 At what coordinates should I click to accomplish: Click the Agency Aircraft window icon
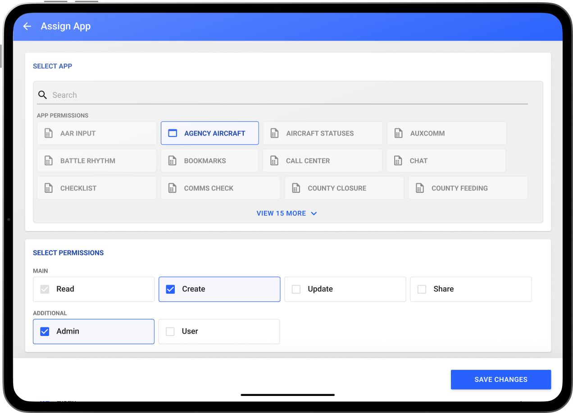(x=173, y=133)
